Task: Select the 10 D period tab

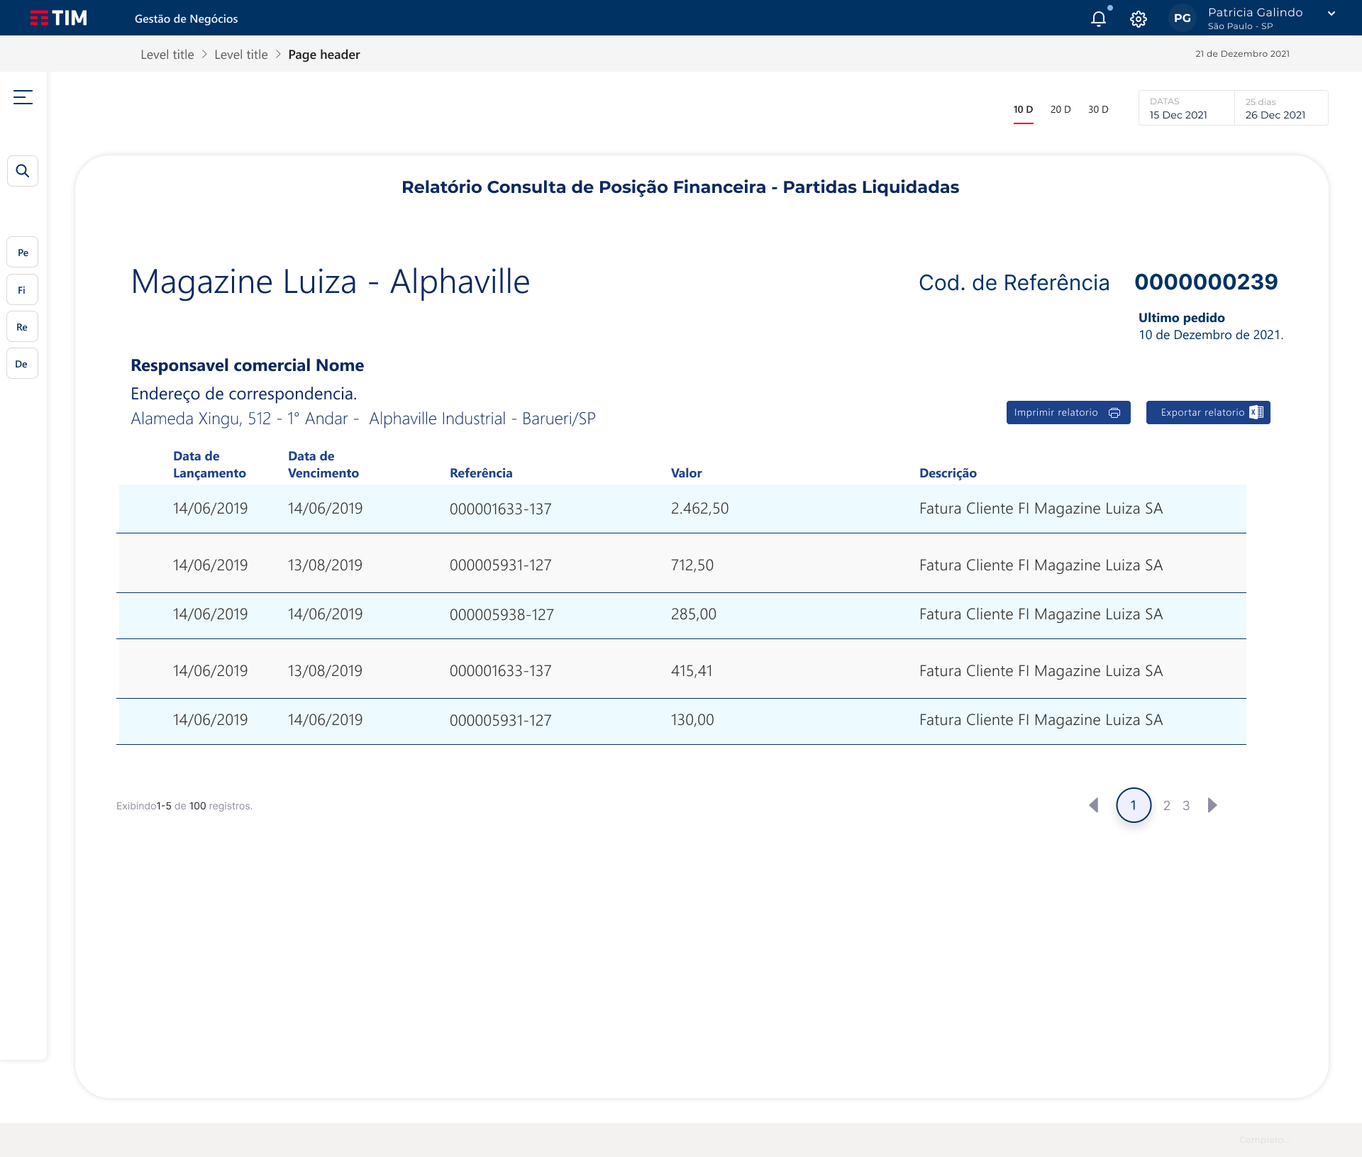Action: click(1023, 109)
